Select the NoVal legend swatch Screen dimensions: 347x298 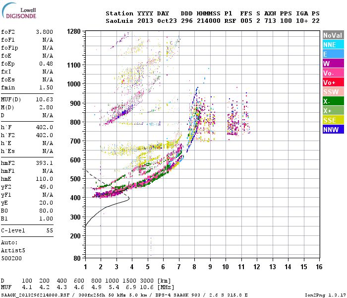click(333, 35)
